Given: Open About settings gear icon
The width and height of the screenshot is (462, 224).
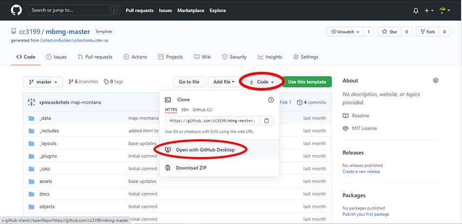Looking at the screenshot, I should 436,80.
